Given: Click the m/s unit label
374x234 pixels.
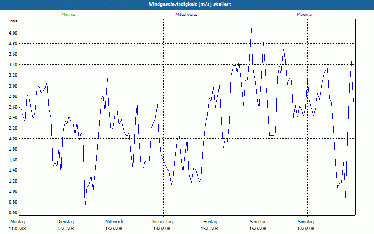Looking at the screenshot, I should [14, 21].
